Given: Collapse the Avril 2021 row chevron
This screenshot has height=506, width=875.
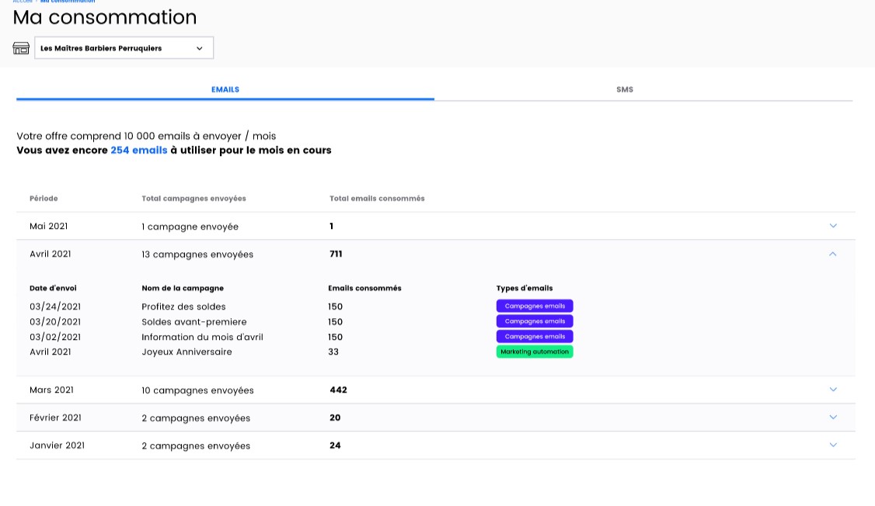Looking at the screenshot, I should 832,254.
